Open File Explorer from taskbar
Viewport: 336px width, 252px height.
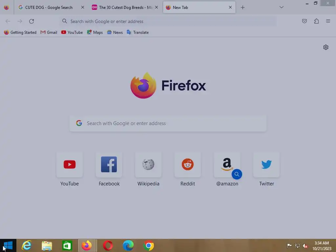(47, 245)
